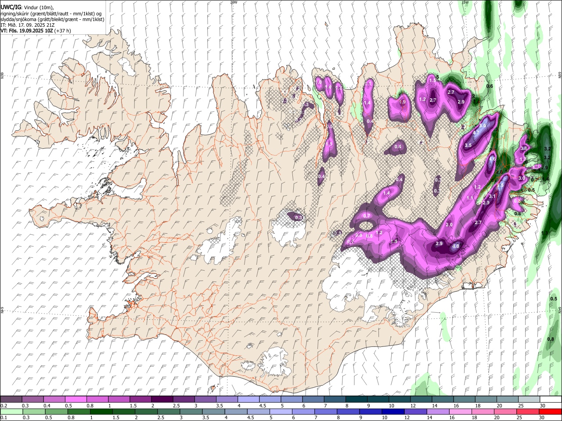Click the '0.2' label on the upper scale
Image resolution: width=562 pixels, height=421 pixels.
(x=3, y=406)
